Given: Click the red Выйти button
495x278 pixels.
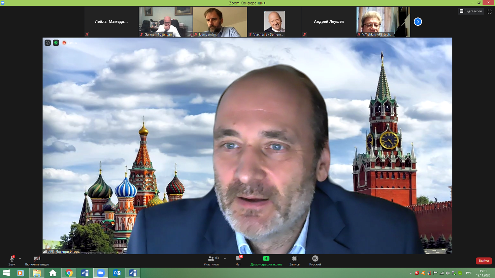Looking at the screenshot, I should pyautogui.click(x=484, y=261).
